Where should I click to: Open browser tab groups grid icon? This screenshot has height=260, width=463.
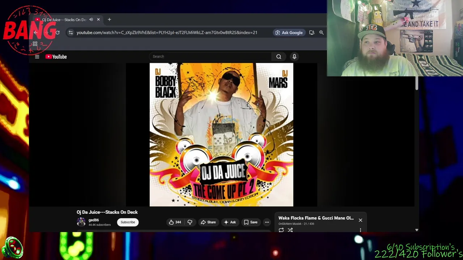pos(35,44)
